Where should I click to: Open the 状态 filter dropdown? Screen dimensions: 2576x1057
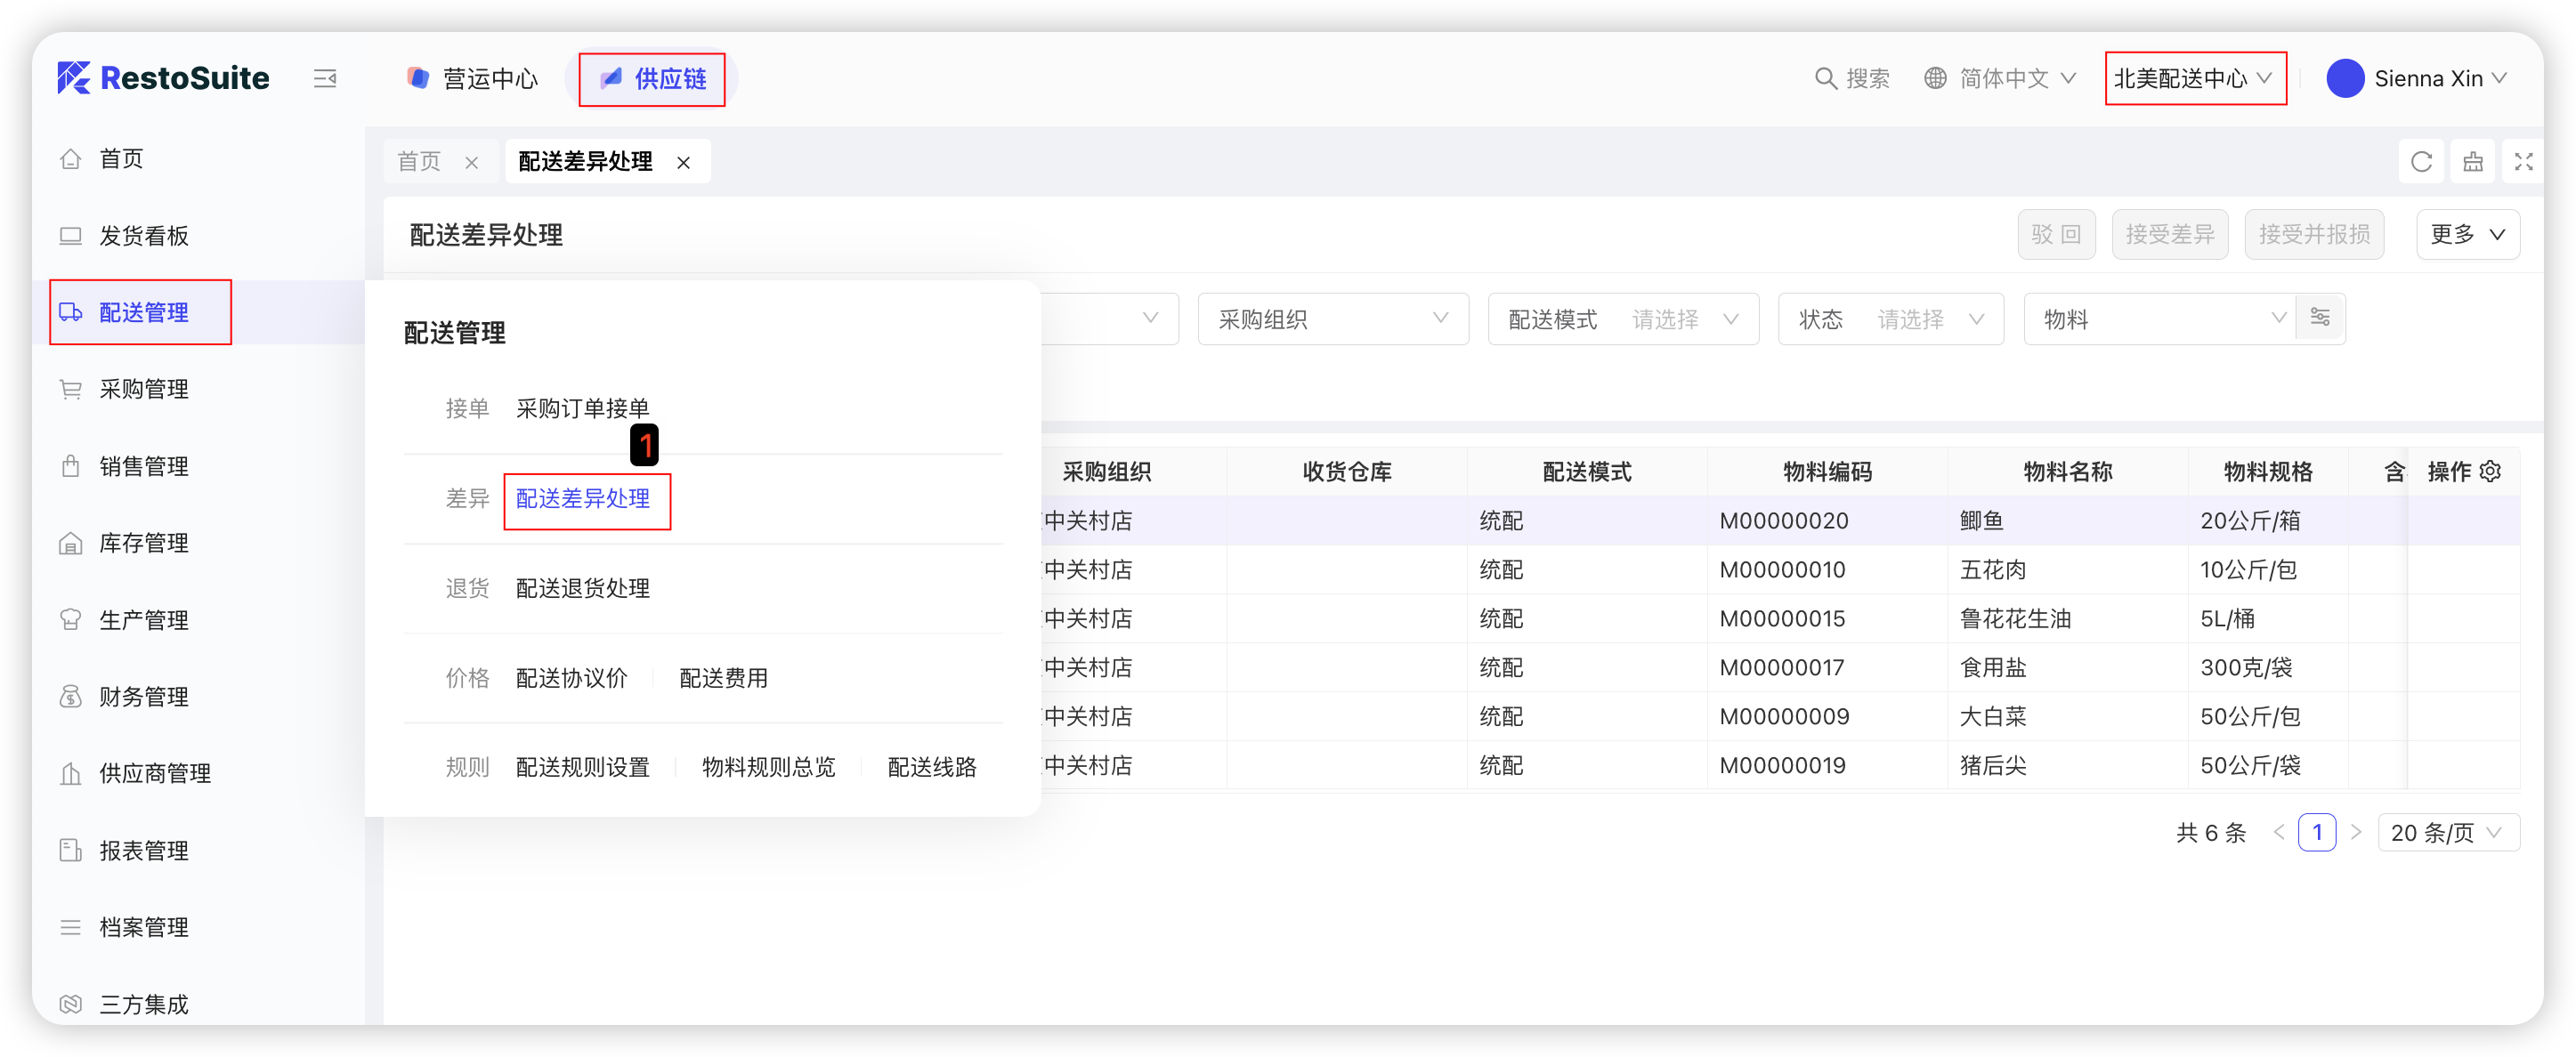[x=1890, y=319]
